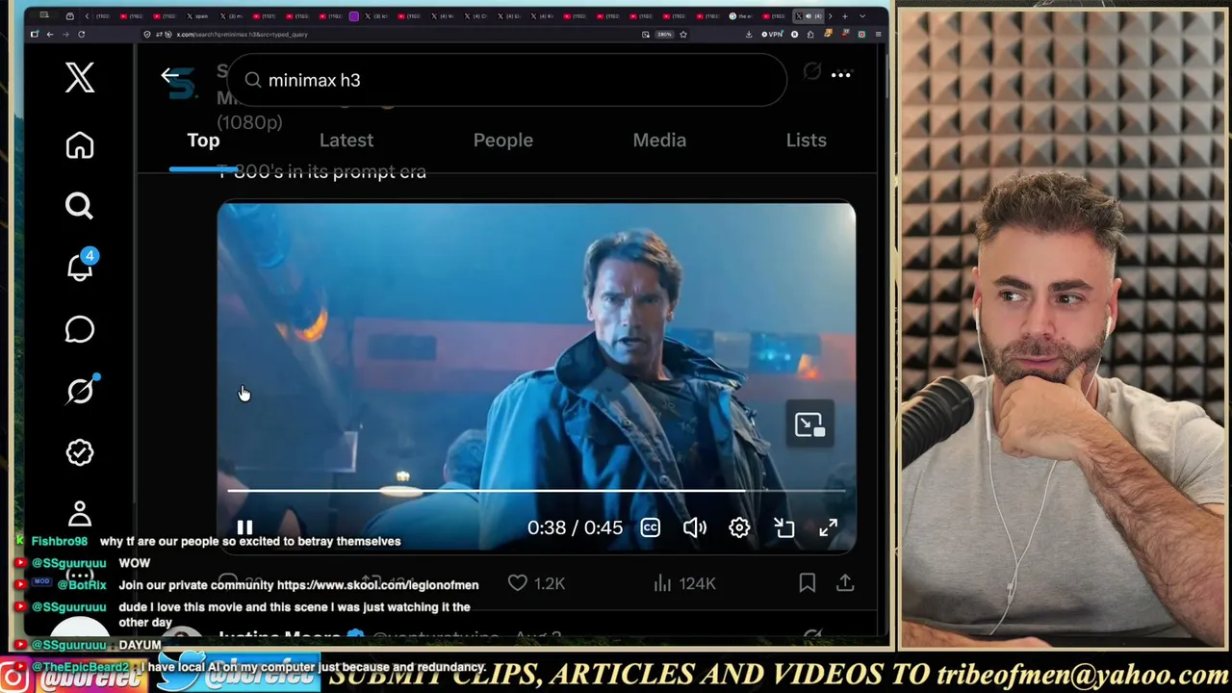The image size is (1232, 693).
Task: Open Explore via the magnifier sidebar icon
Action: [80, 206]
